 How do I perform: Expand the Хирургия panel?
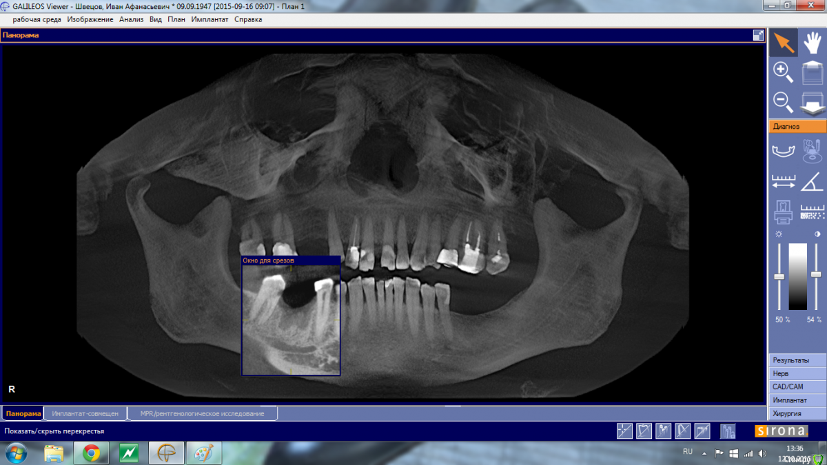[797, 413]
